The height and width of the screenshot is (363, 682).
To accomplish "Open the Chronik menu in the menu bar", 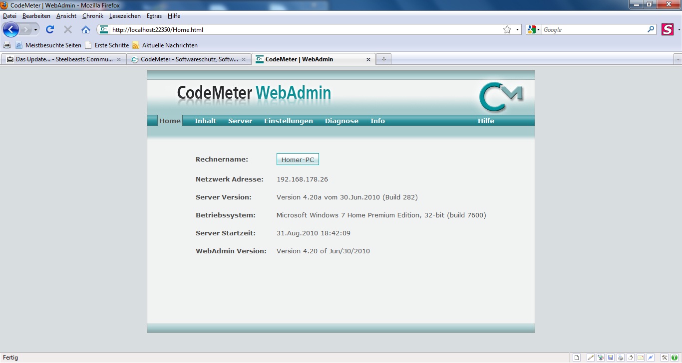I will [92, 16].
